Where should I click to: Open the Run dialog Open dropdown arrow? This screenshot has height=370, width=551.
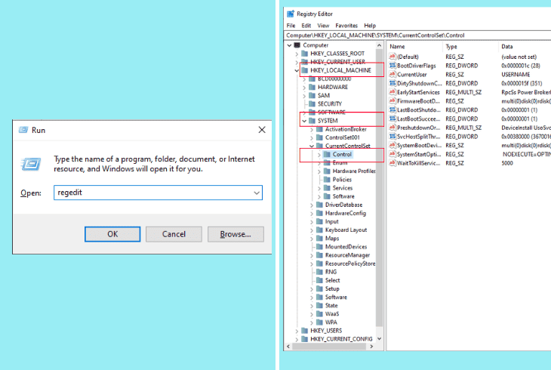click(x=257, y=193)
